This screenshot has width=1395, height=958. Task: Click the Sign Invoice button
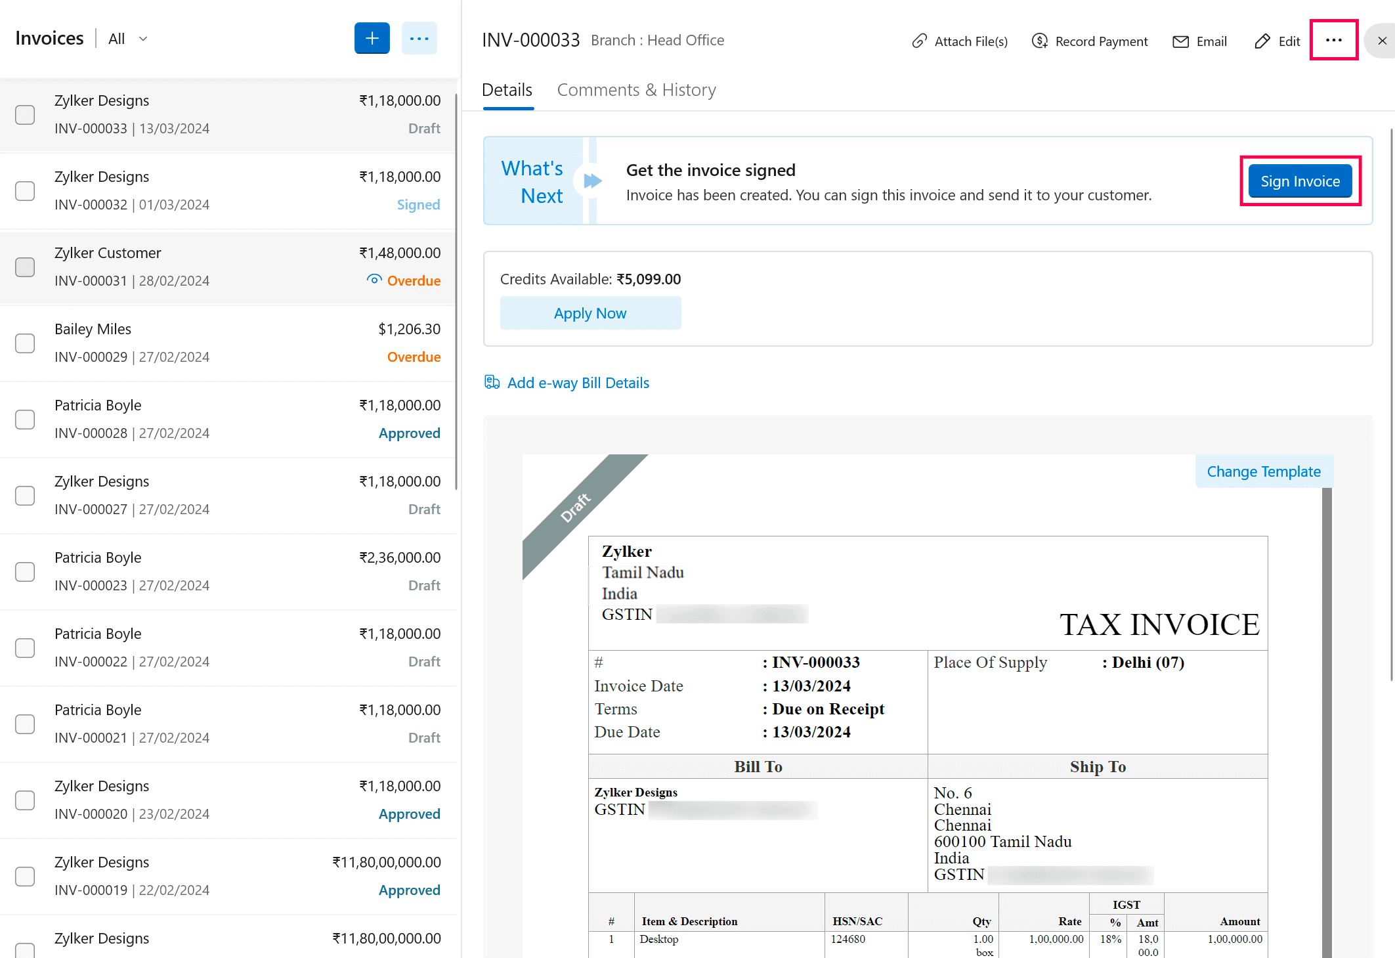(1300, 181)
